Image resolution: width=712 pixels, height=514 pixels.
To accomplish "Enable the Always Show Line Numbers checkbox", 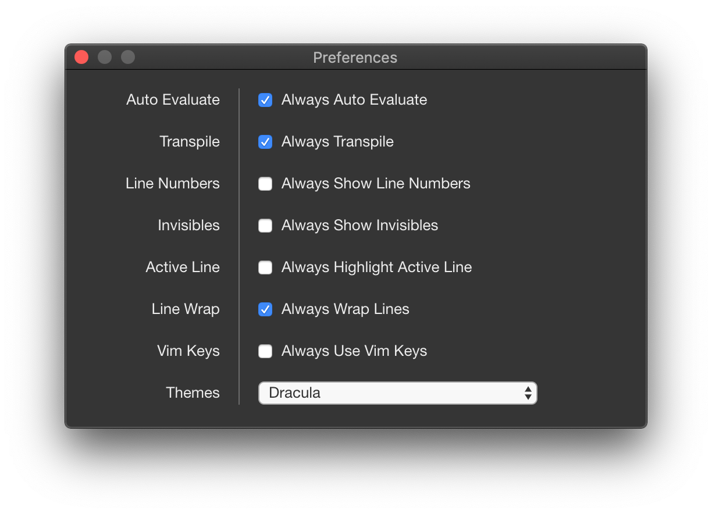I will (x=265, y=184).
